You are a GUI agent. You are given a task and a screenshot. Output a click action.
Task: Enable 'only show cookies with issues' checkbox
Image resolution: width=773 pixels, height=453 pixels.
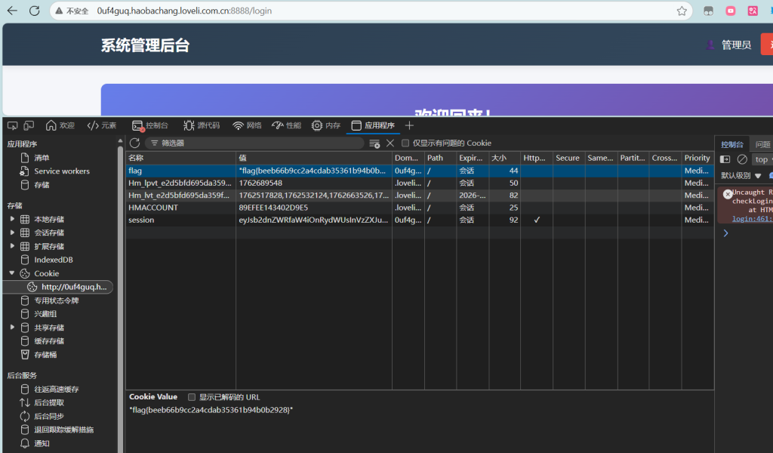coord(405,143)
